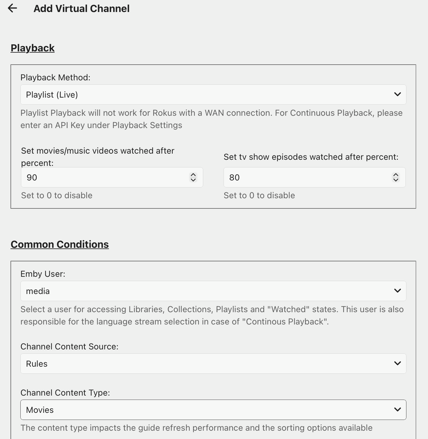Click the Channel Content Type label
428x439 pixels.
(65, 393)
